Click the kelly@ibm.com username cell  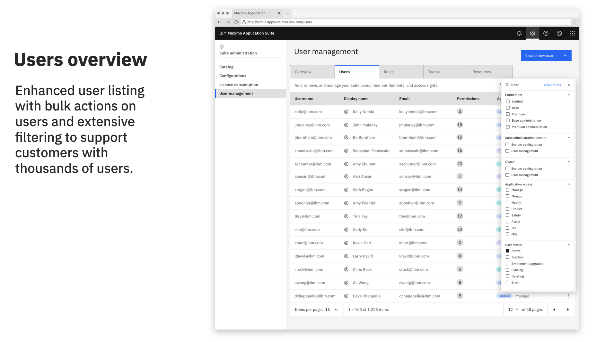coord(308,112)
